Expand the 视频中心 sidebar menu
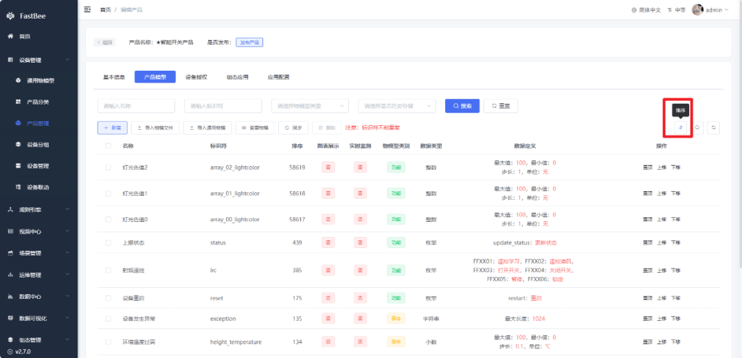The width and height of the screenshot is (742, 358). 38,232
